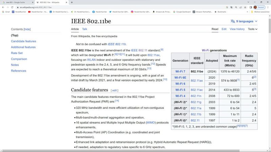Open the tab search chevron in title bar
This screenshot has width=271, height=152.
248,2
